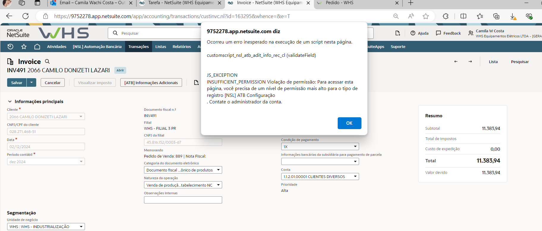
Task: Expand the Salvar button dropdown arrow
Action: pyautogui.click(x=31, y=83)
